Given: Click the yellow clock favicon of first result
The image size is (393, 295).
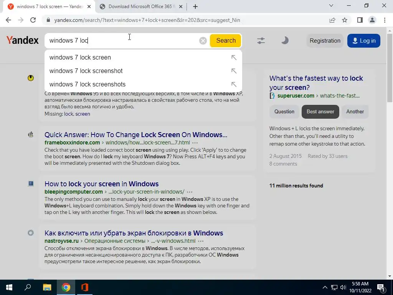Looking at the screenshot, I should (x=31, y=78).
